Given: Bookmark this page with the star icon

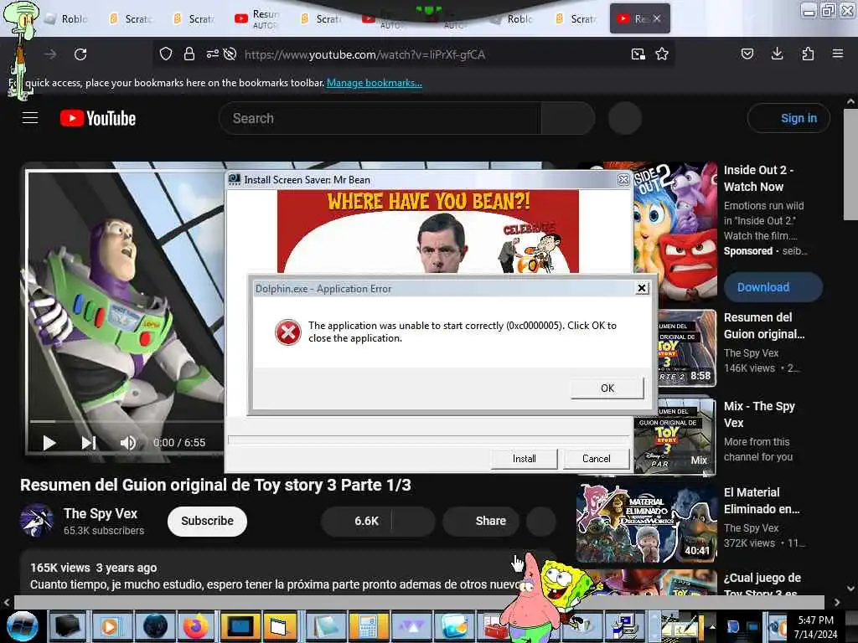Looking at the screenshot, I should click(x=662, y=54).
